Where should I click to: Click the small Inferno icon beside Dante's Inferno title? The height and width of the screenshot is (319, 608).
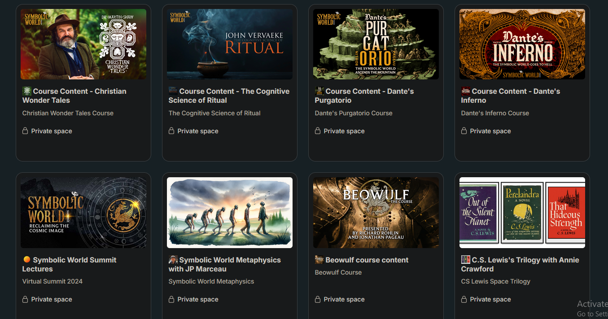pyautogui.click(x=466, y=91)
